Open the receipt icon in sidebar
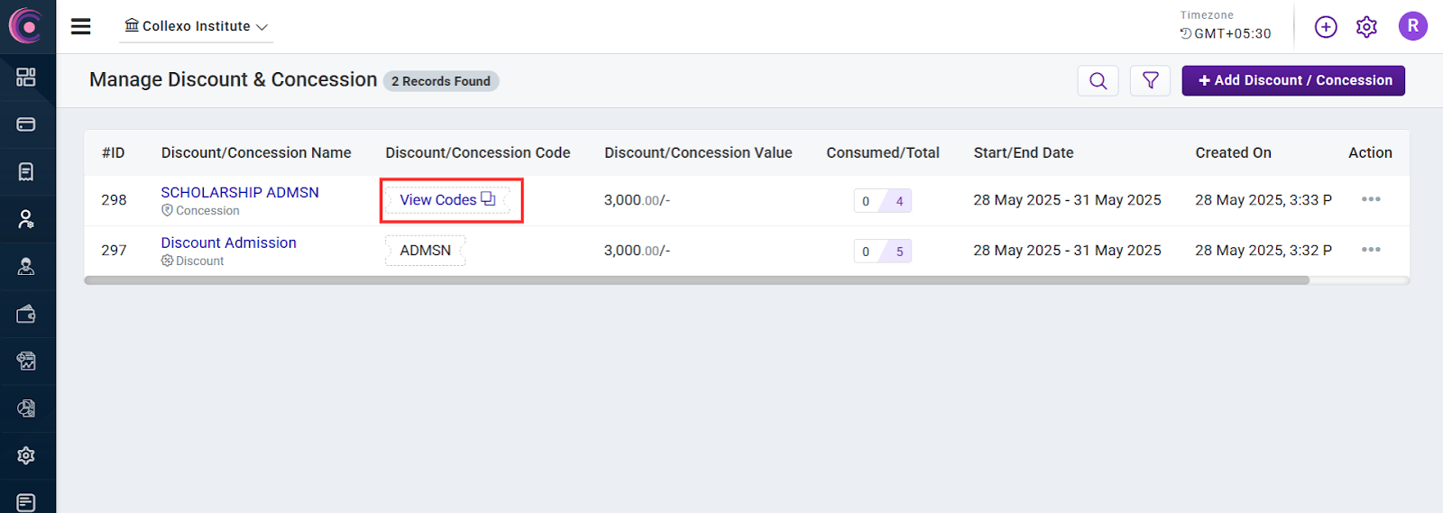 pyautogui.click(x=26, y=171)
